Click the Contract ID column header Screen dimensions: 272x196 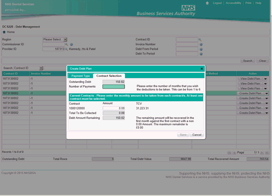tap(16, 73)
